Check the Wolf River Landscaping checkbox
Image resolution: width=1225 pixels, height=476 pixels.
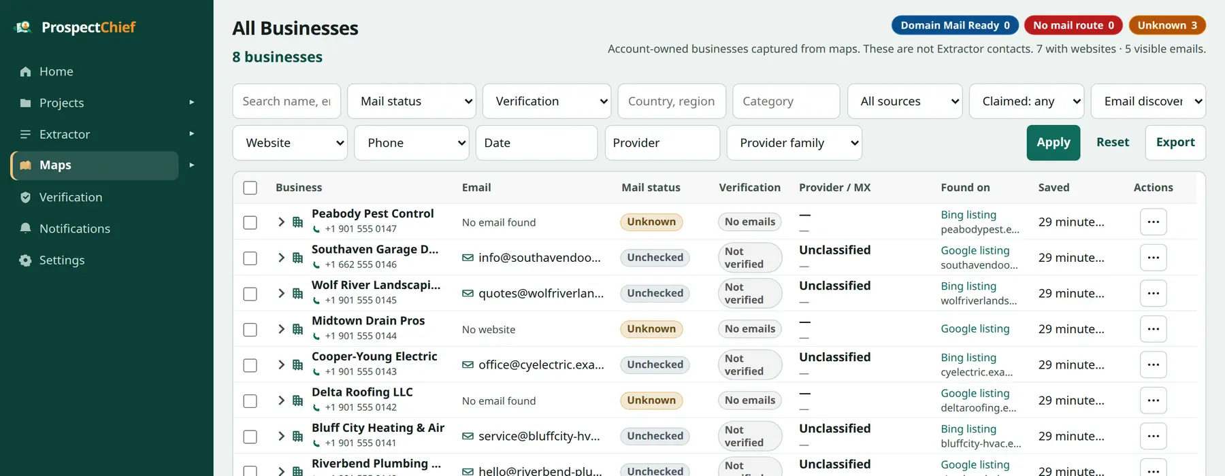(x=250, y=294)
